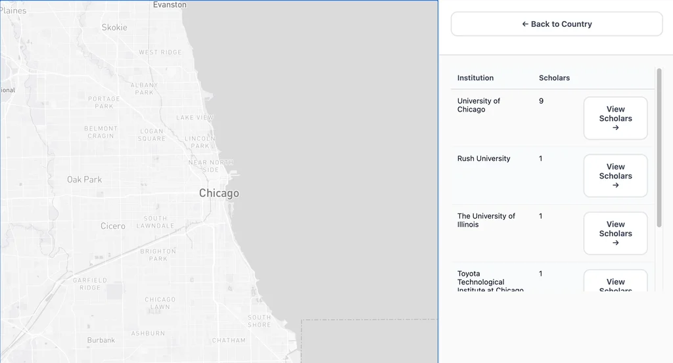Image resolution: width=673 pixels, height=363 pixels.
Task: Click the Burbank label on map
Action: tap(101, 340)
